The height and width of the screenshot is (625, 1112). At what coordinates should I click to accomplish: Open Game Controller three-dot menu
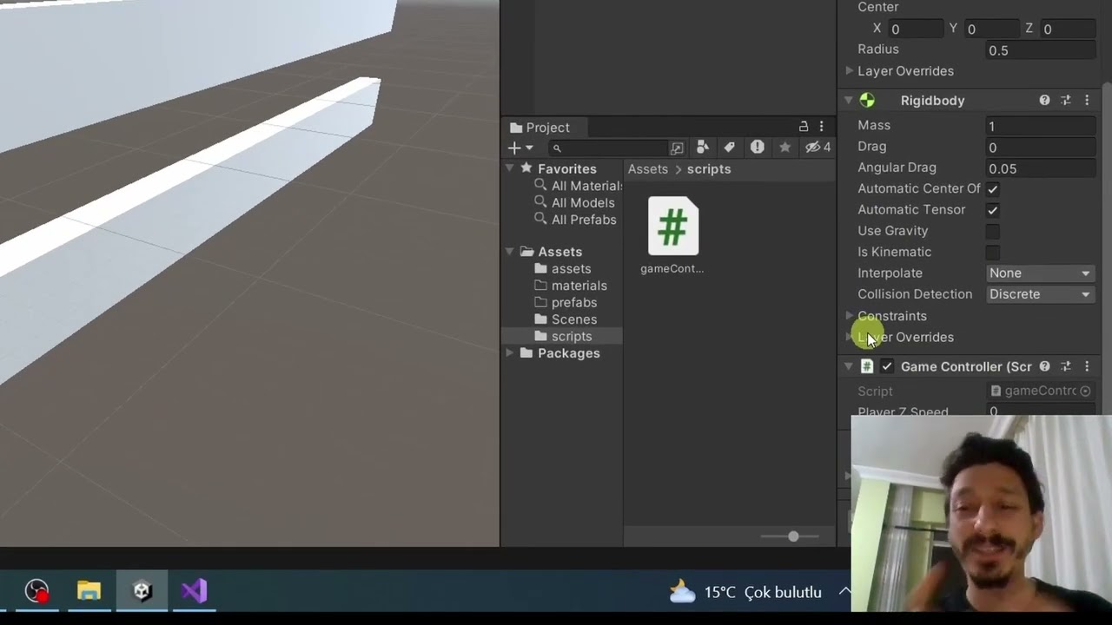[x=1086, y=366]
